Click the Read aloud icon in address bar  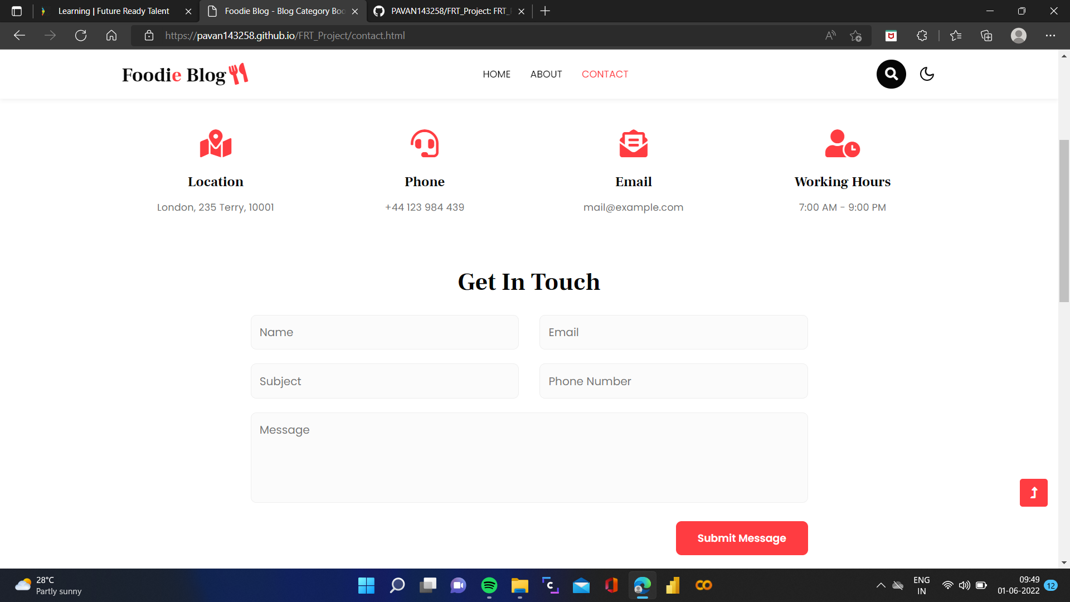point(830,36)
